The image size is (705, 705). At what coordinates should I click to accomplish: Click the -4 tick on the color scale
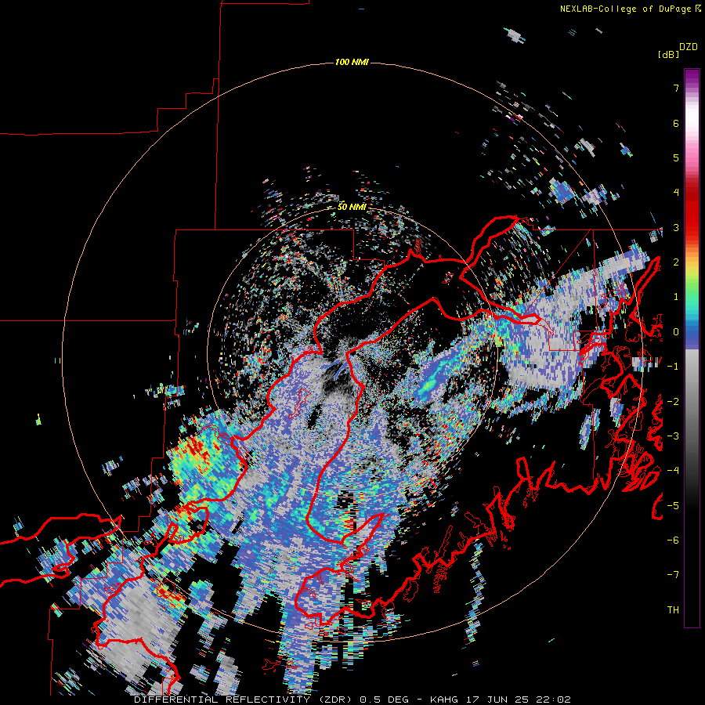point(673,471)
